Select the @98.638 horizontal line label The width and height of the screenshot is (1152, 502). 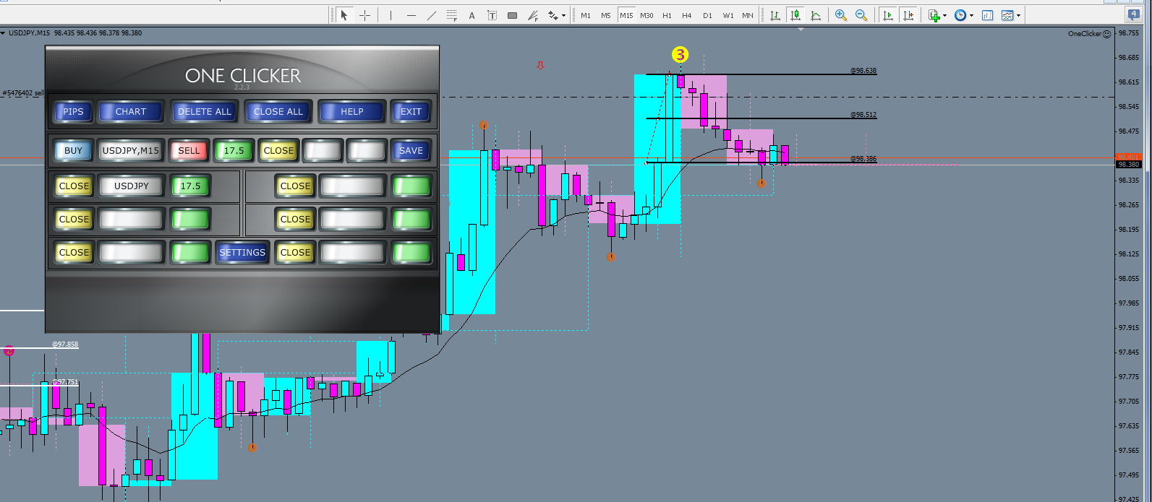[863, 71]
